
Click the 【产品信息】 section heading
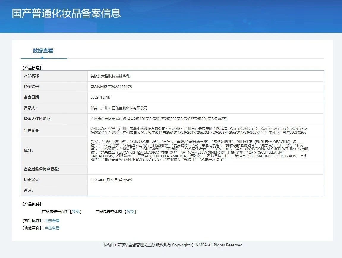click(32, 68)
